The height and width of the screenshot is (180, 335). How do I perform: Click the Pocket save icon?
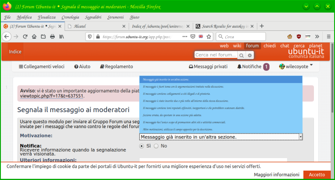[x=193, y=37]
